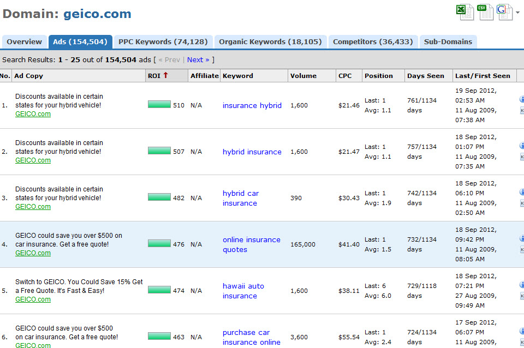The height and width of the screenshot is (348, 524).
Task: Sort by Affiliate column header
Action: coord(204,76)
